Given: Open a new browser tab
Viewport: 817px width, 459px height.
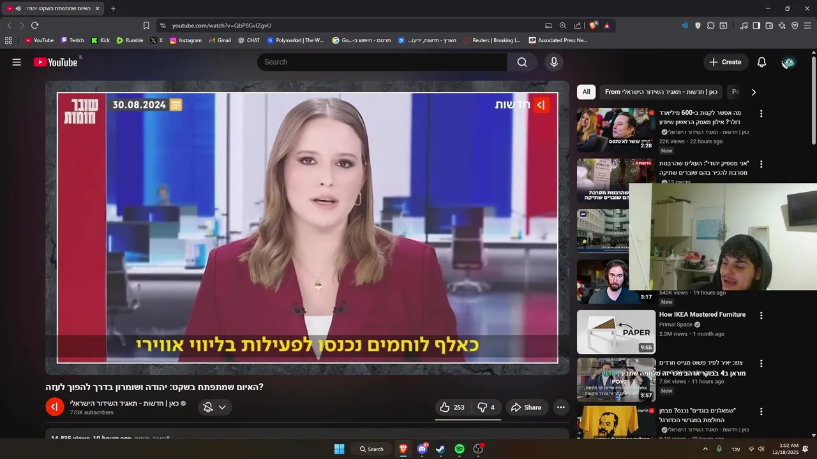Looking at the screenshot, I should coord(113,8).
